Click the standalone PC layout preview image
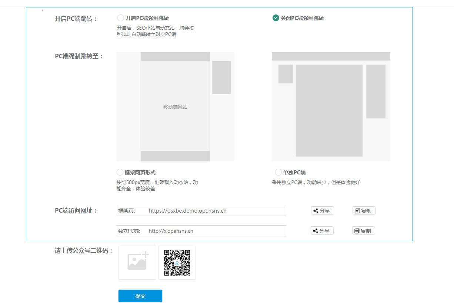 coord(331,107)
